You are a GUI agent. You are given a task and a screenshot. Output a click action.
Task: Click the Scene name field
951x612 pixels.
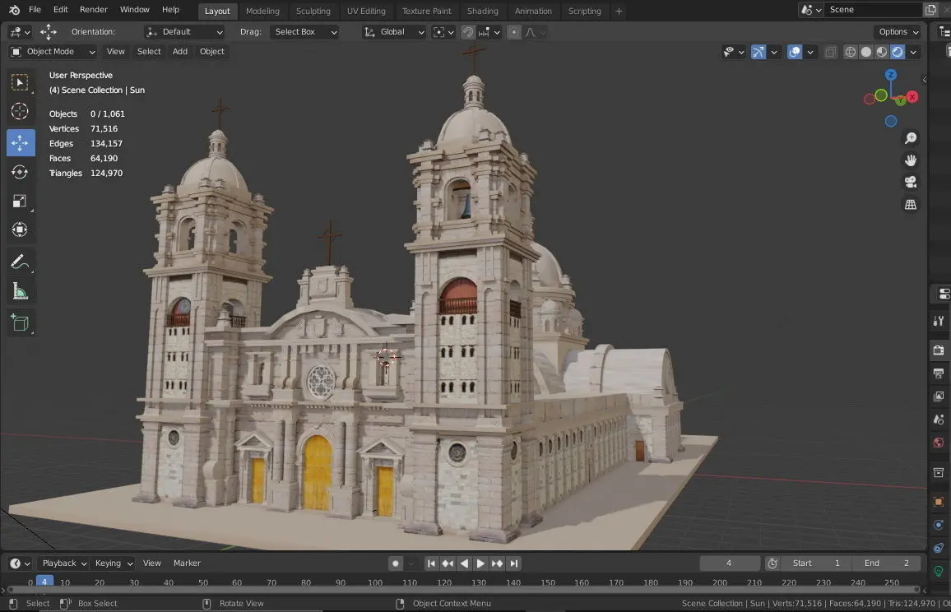click(874, 10)
